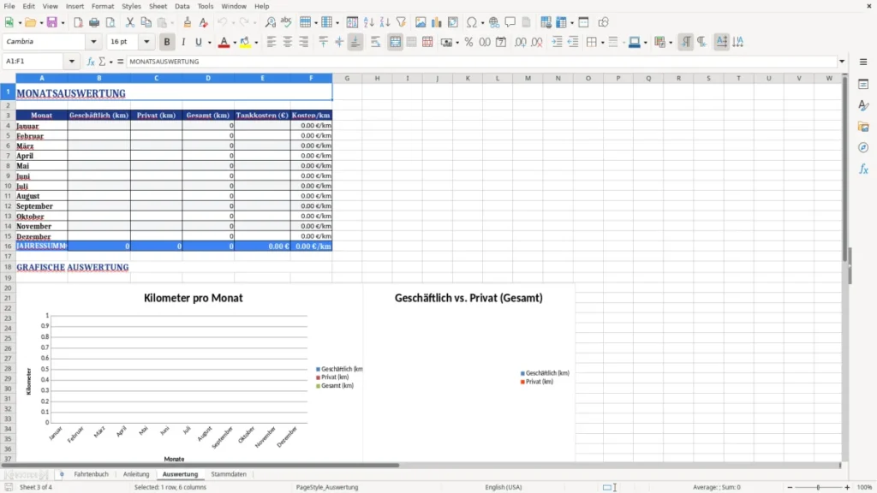This screenshot has width=877, height=493.
Task: Click the Clear Direct Formatting icon
Action: pos(204,22)
